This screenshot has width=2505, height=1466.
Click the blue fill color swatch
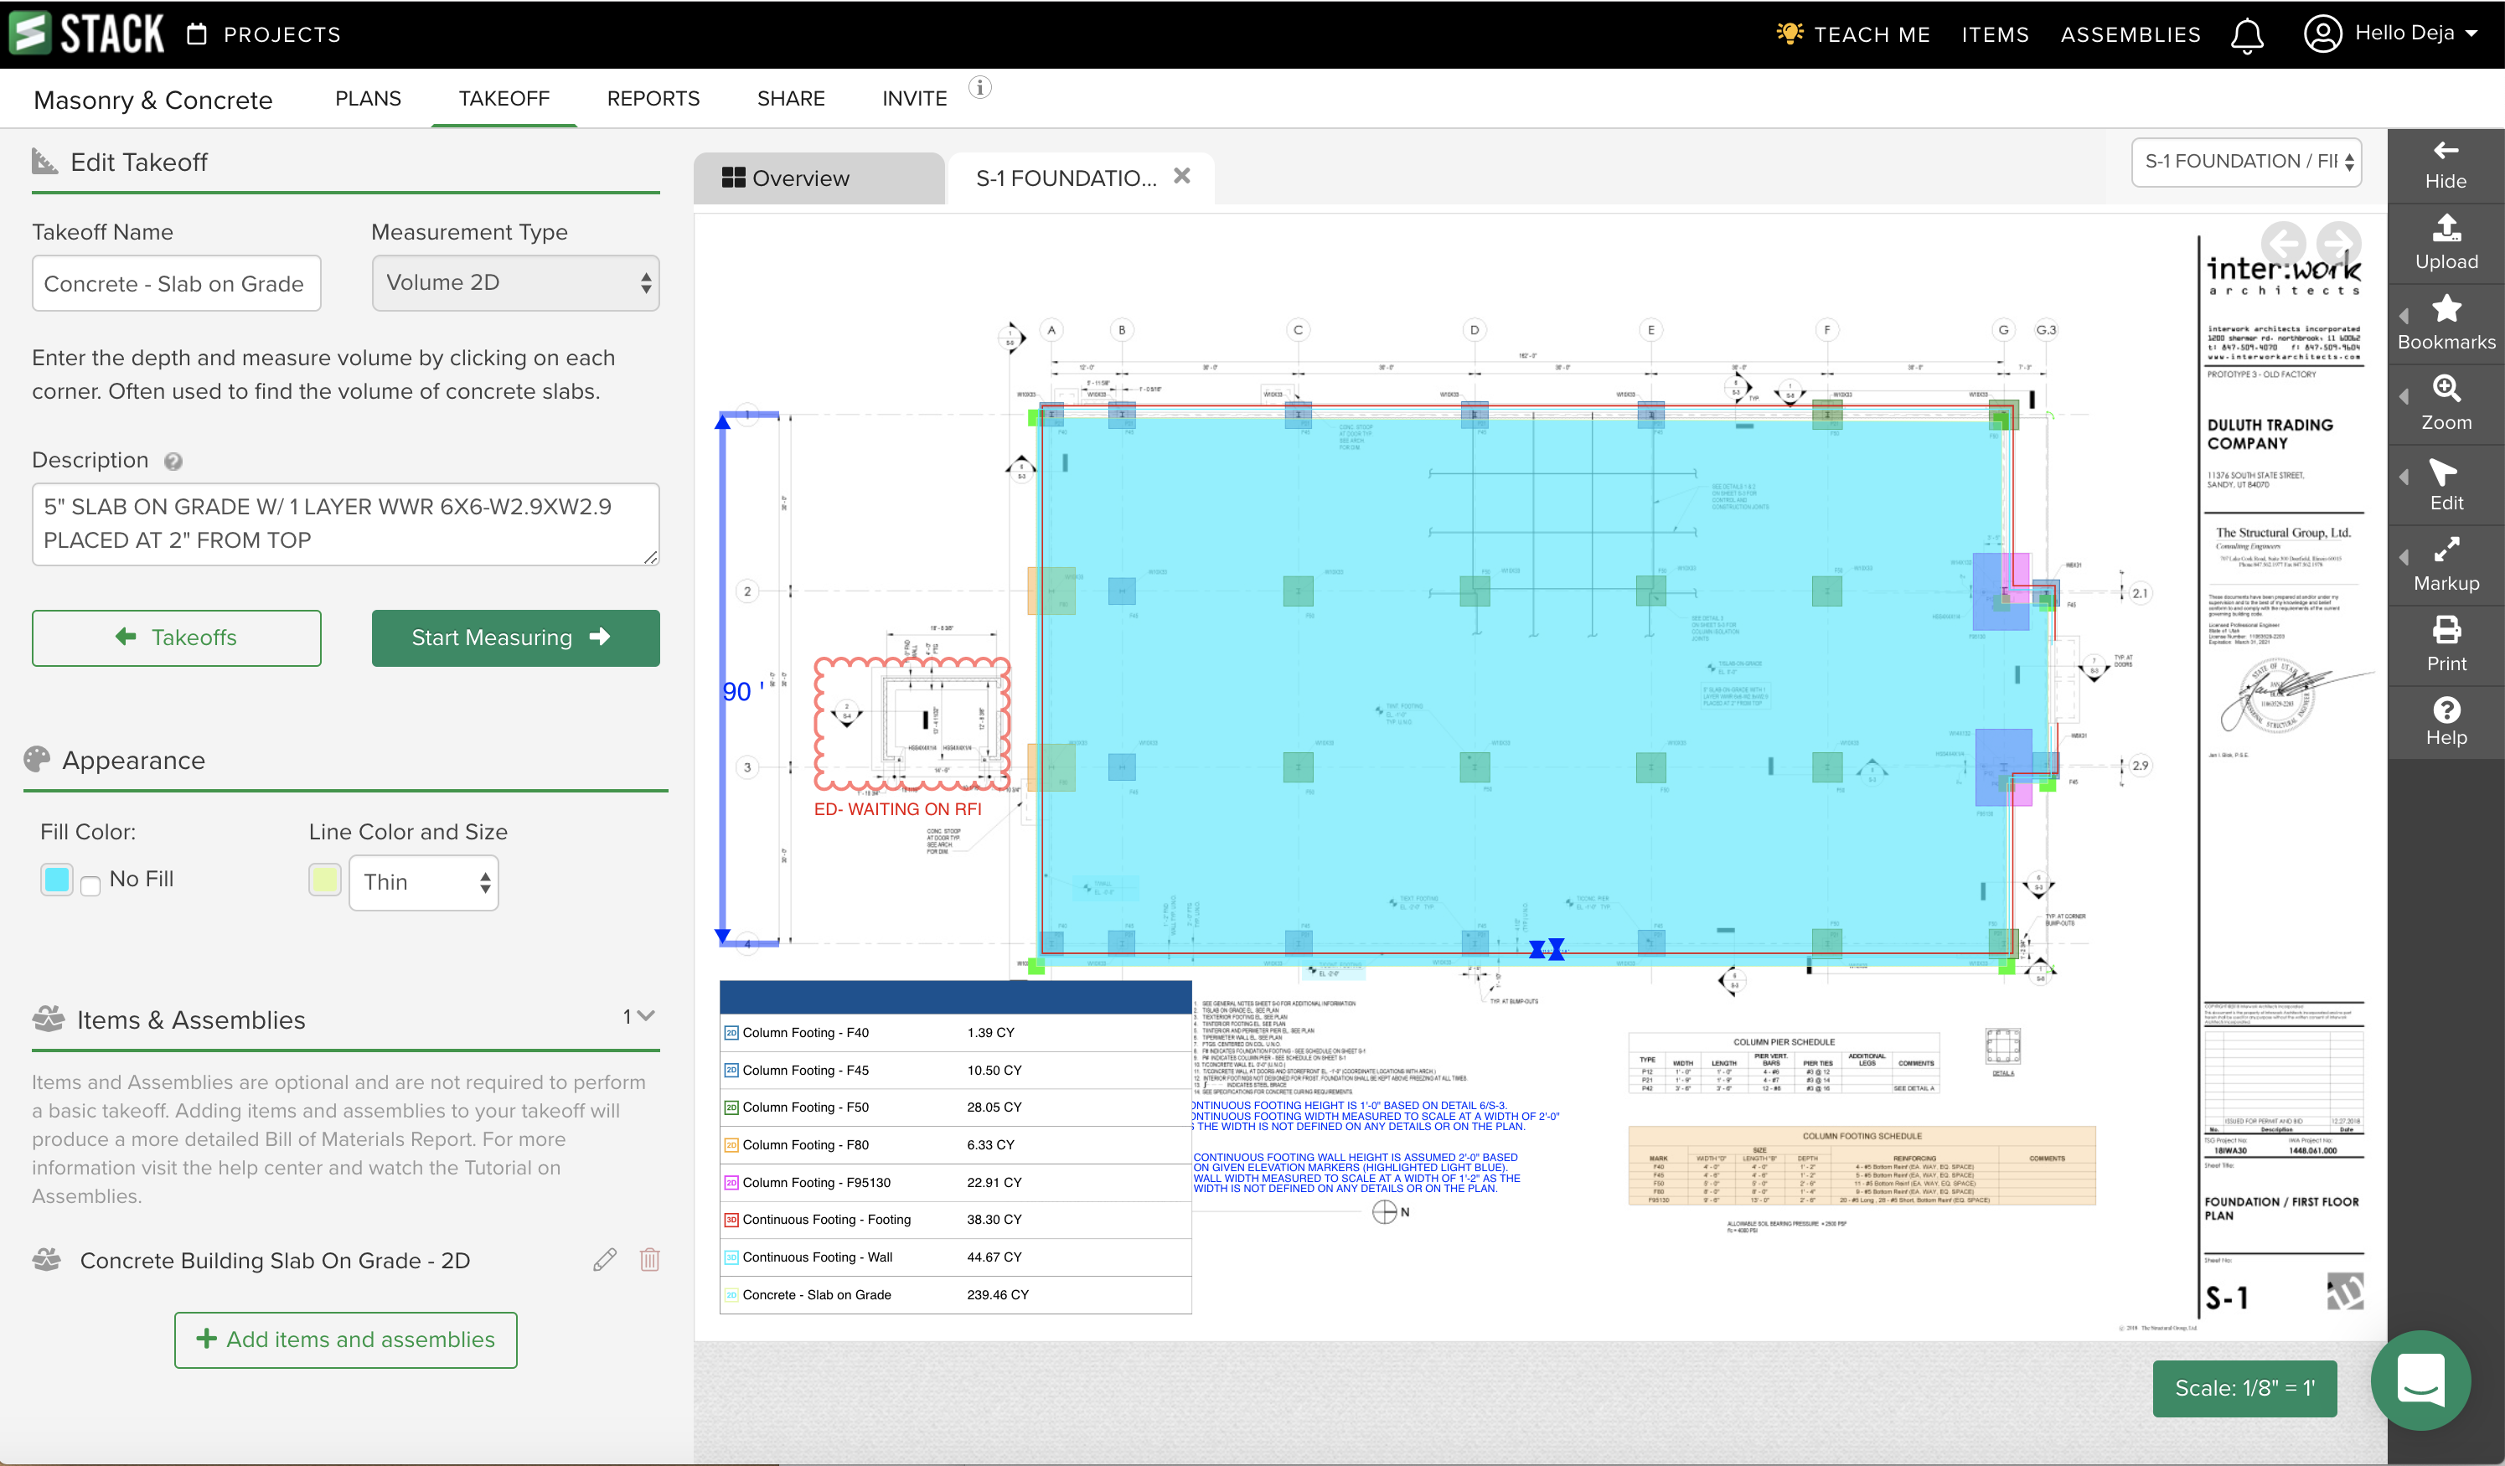pos(57,879)
